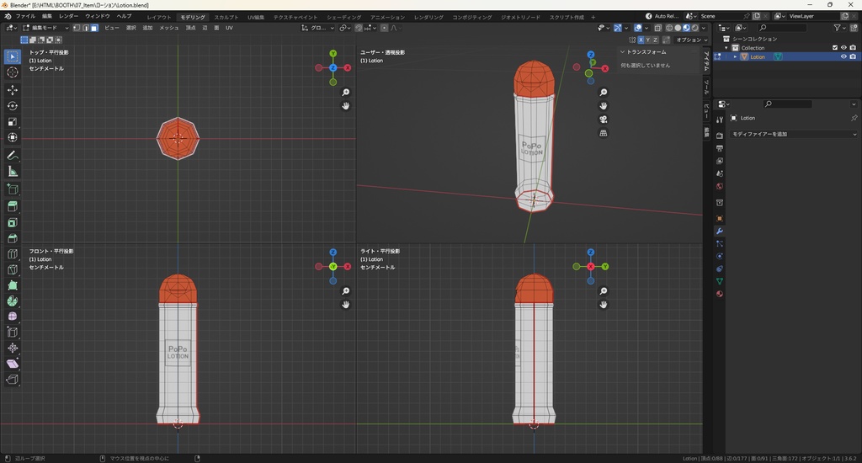This screenshot has height=463, width=862.
Task: Select the Loop Cut tool
Action: coord(13,254)
